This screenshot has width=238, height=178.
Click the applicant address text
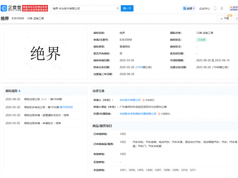[143, 107]
